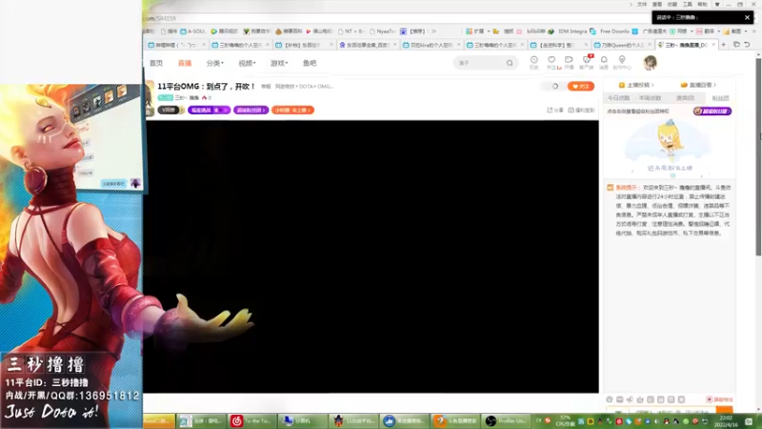Switch to the 乃琳Queen browser tab
The image size is (762, 429).
pos(623,45)
